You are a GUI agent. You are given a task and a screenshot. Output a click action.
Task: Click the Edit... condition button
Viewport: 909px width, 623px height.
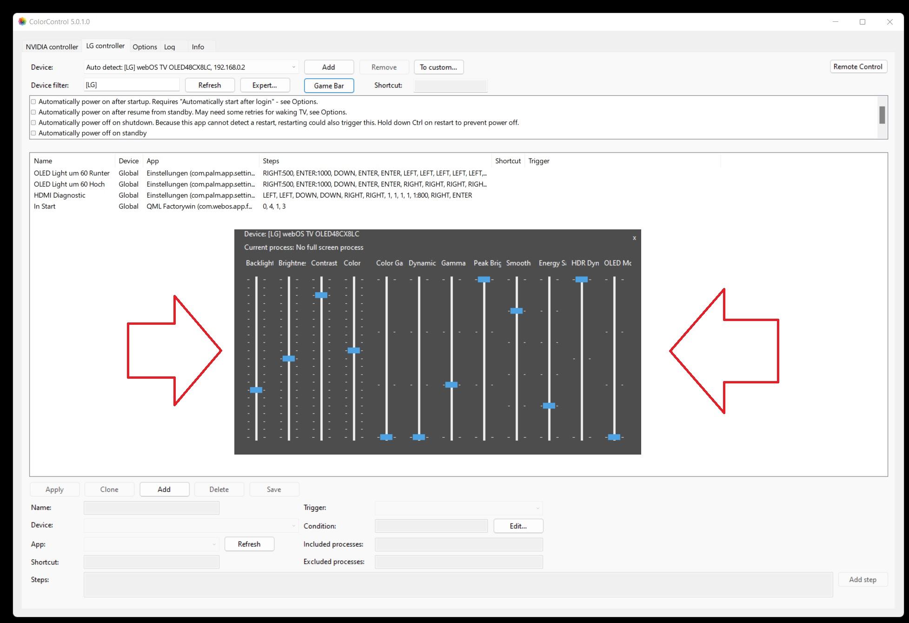point(518,526)
